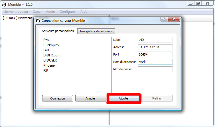Open the Canal menu
The image size is (215, 127).
[x=37, y=12]
